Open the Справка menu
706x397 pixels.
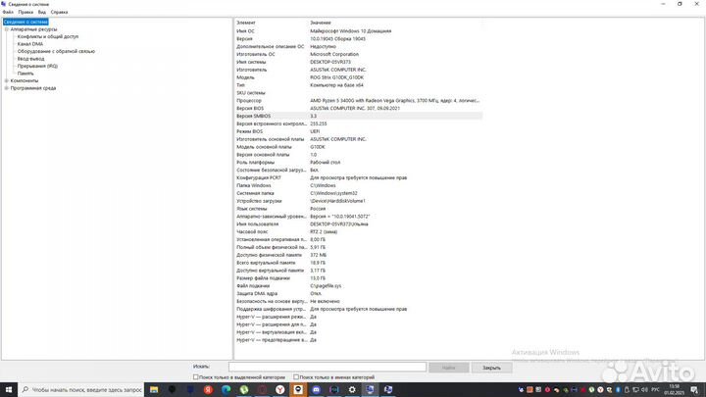59,12
